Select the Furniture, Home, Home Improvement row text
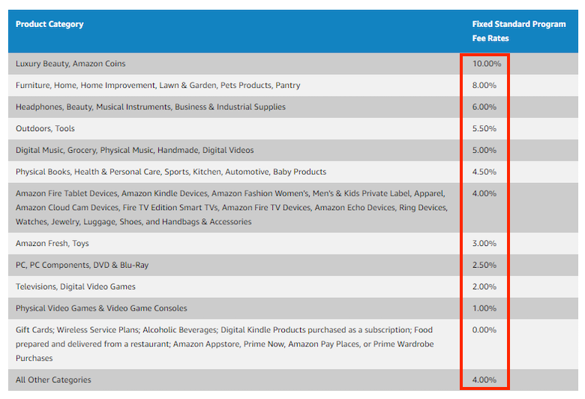 pos(157,85)
